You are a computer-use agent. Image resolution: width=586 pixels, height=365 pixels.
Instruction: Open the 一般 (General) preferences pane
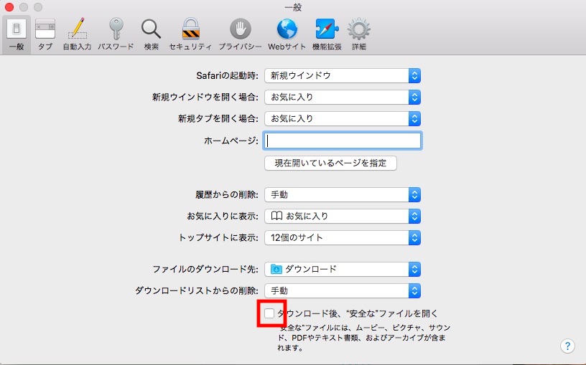click(x=17, y=34)
